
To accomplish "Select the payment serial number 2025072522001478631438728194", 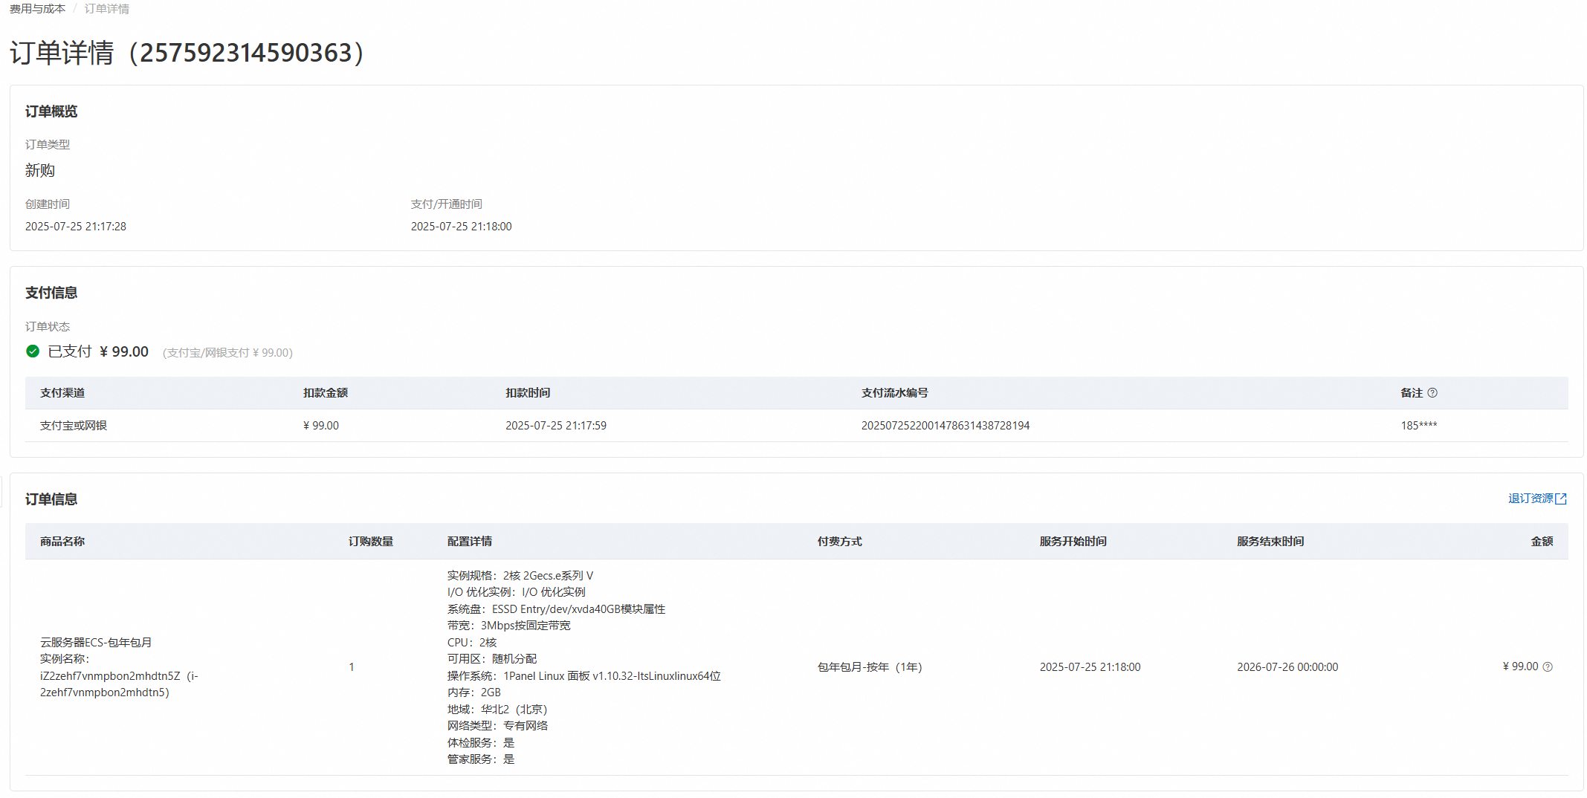I will 945,426.
